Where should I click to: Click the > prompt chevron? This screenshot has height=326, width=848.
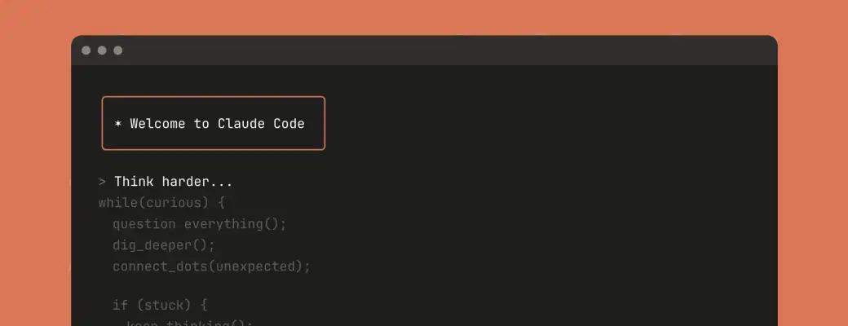tap(103, 182)
